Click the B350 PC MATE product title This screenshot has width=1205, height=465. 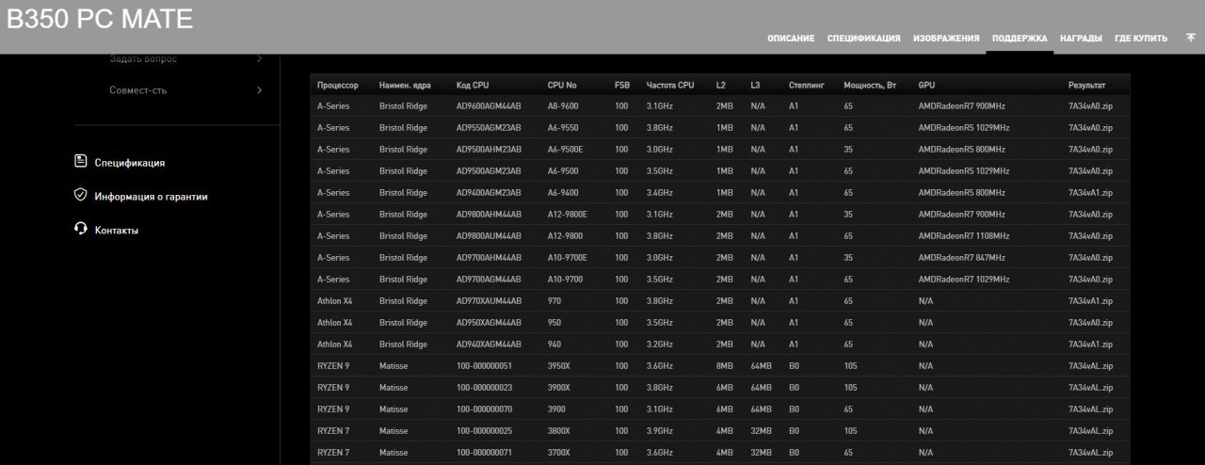coord(100,18)
